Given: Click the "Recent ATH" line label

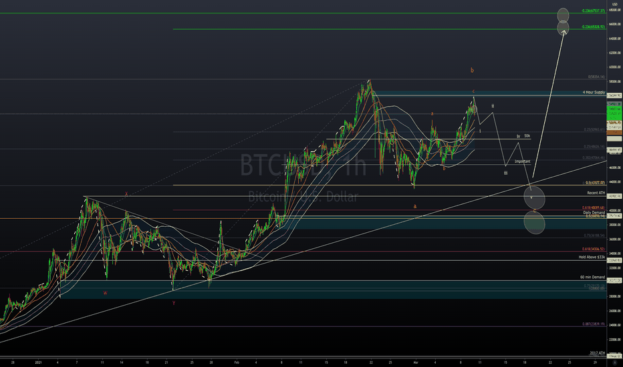Looking at the screenshot, I should [596, 193].
